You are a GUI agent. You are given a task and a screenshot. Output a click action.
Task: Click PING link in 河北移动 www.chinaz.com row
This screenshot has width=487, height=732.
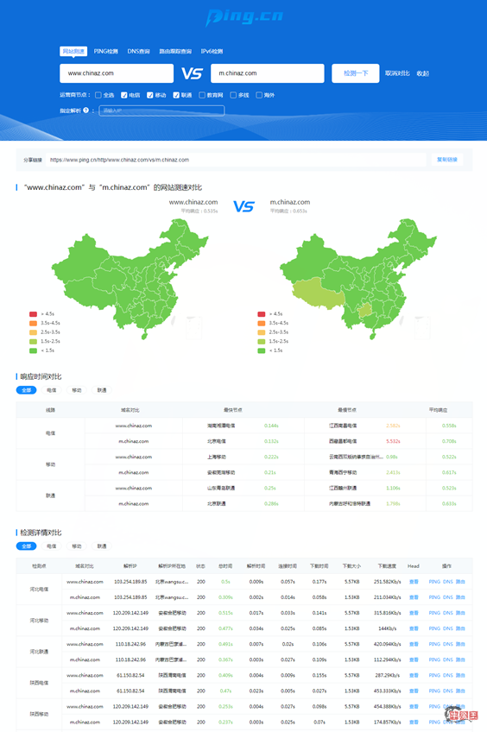tap(434, 613)
